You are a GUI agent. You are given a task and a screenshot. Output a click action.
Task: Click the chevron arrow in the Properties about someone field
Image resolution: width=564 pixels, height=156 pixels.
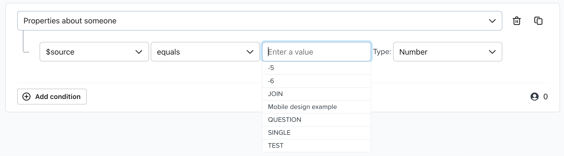(x=492, y=21)
